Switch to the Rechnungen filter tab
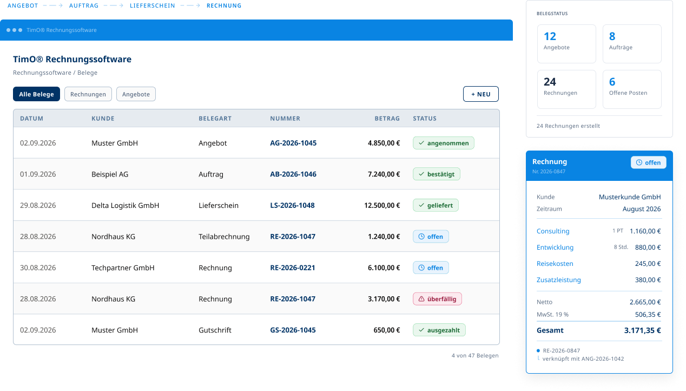686x391 pixels. (88, 94)
